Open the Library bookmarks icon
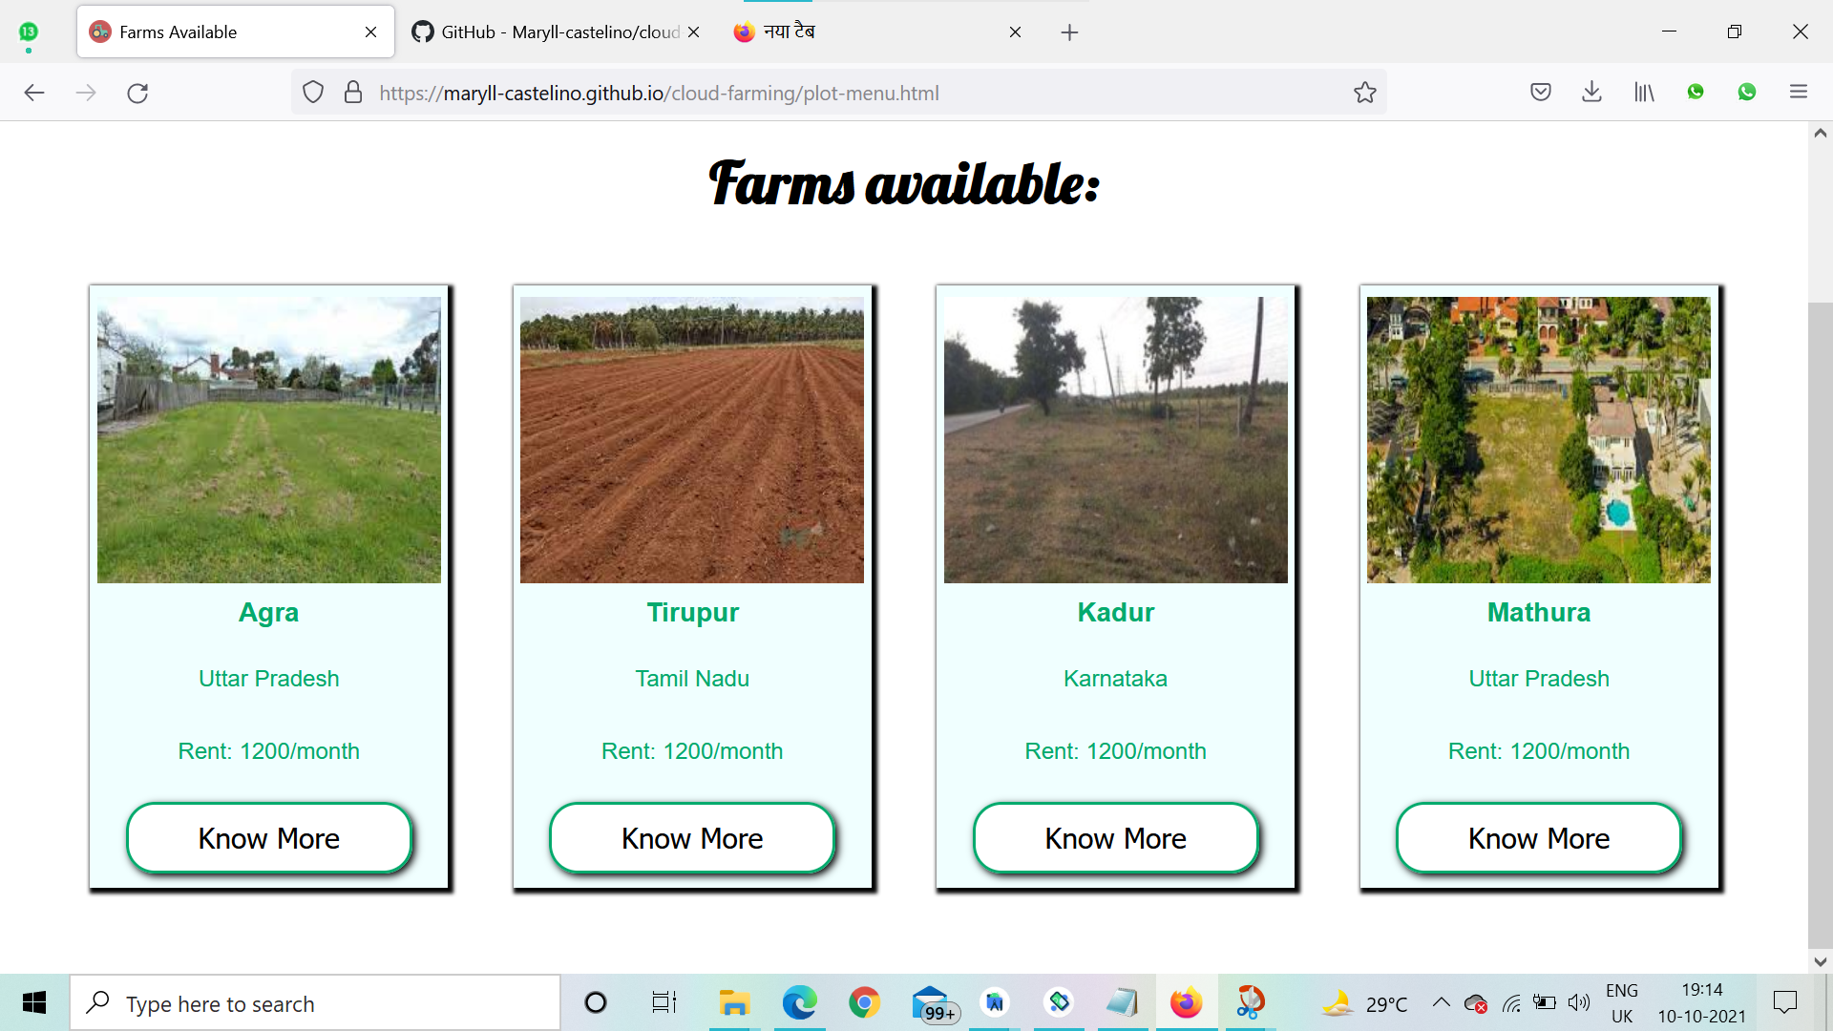 tap(1643, 93)
